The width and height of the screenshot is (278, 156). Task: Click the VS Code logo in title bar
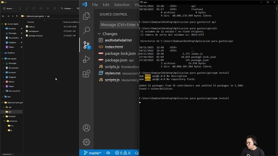(x=85, y=4)
